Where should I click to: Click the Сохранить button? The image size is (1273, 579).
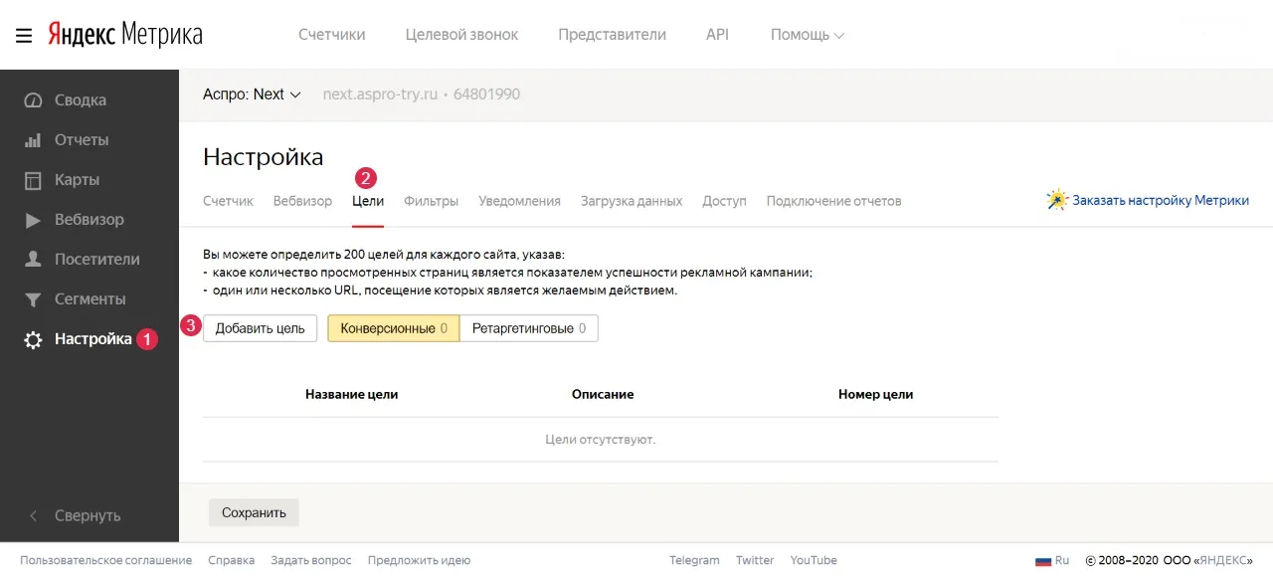(254, 512)
